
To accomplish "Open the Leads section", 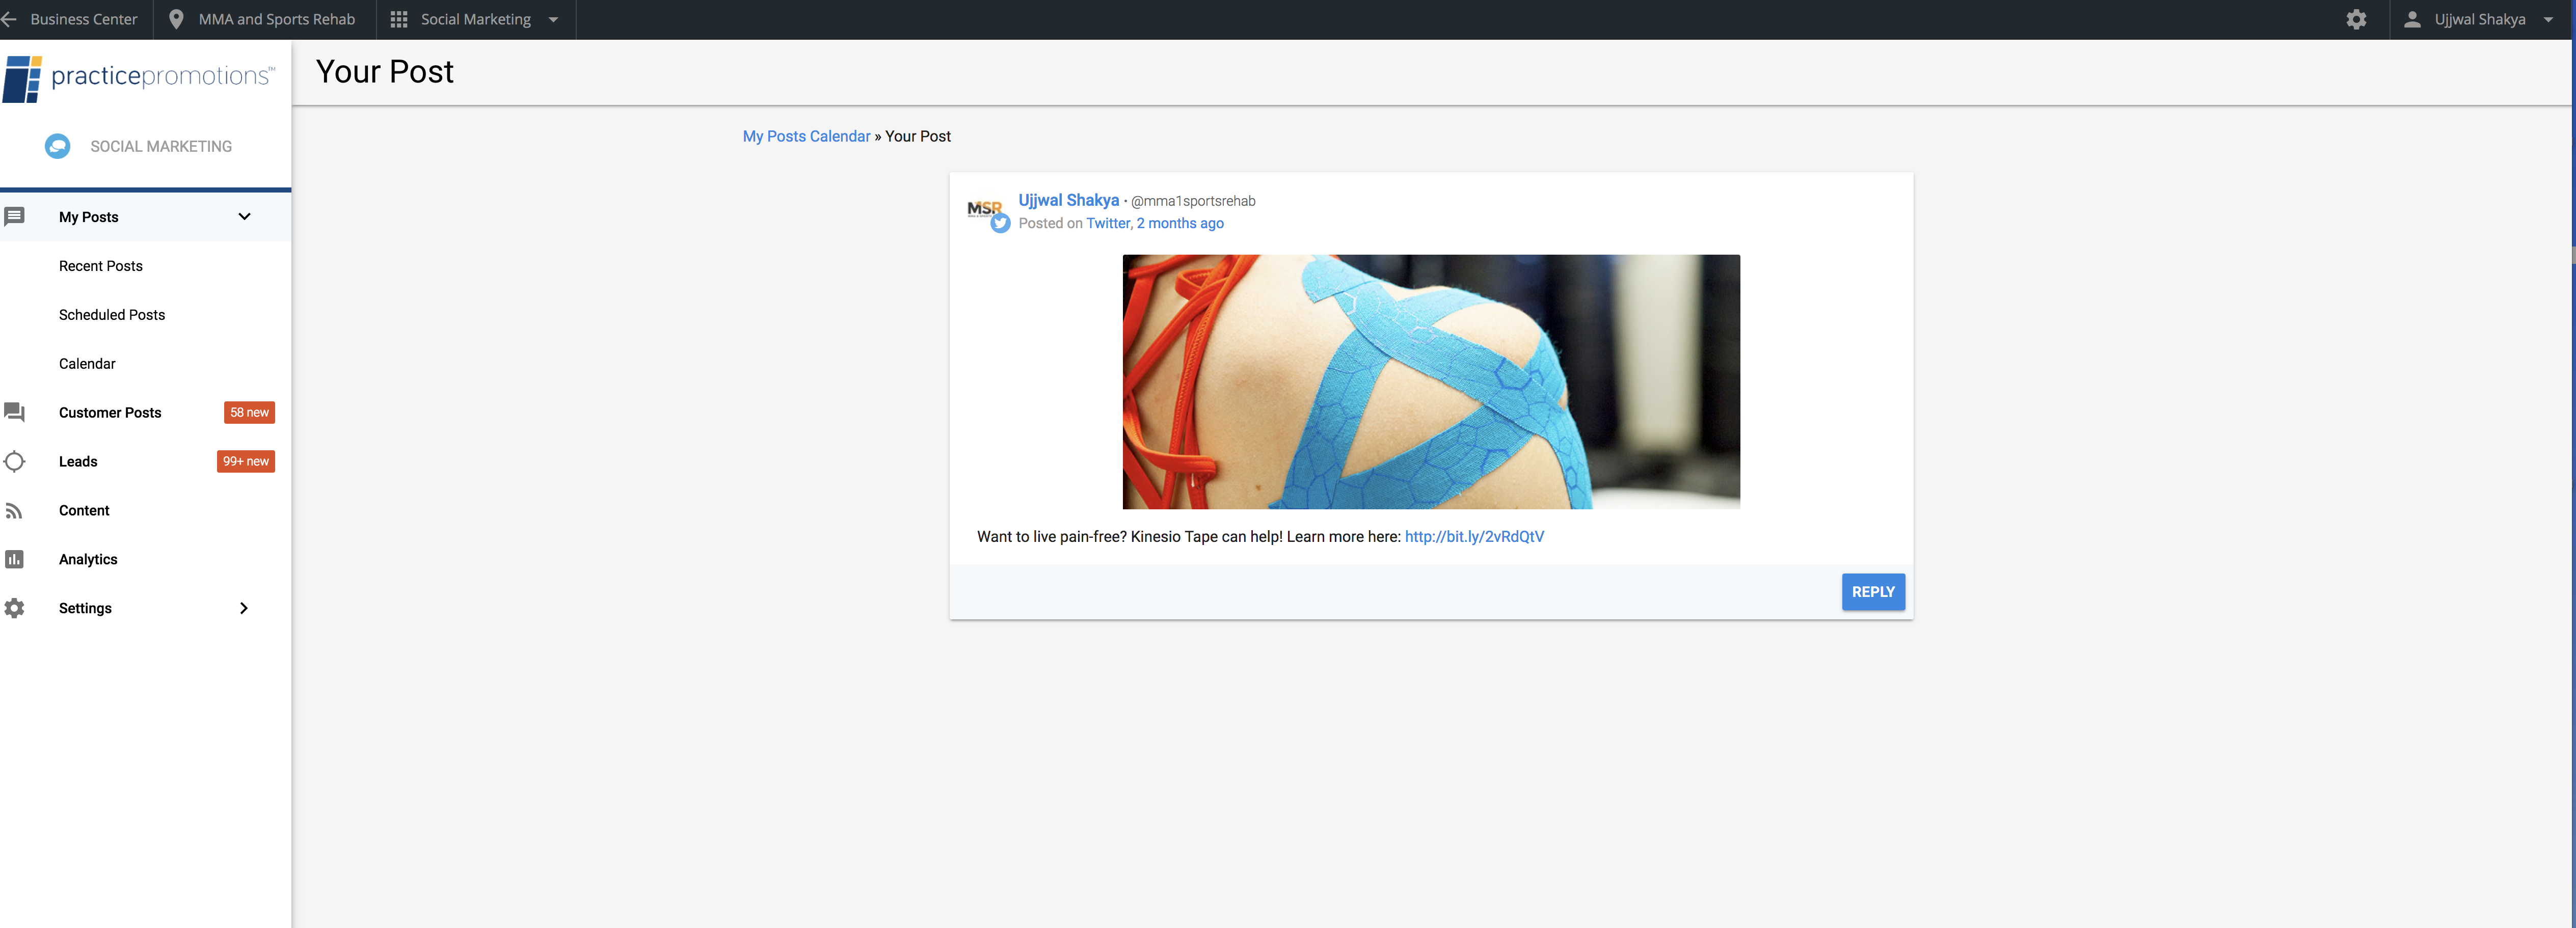I will coord(78,461).
